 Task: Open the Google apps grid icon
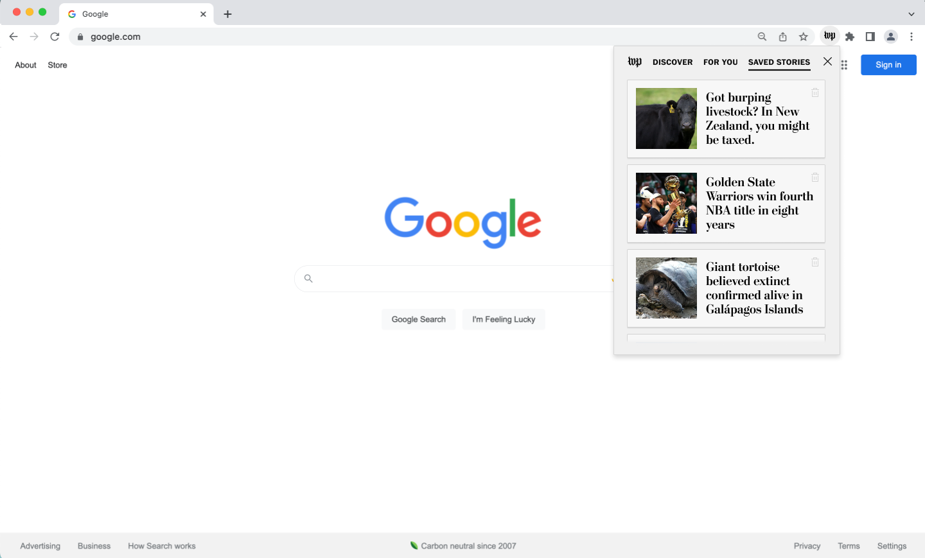[x=844, y=65]
